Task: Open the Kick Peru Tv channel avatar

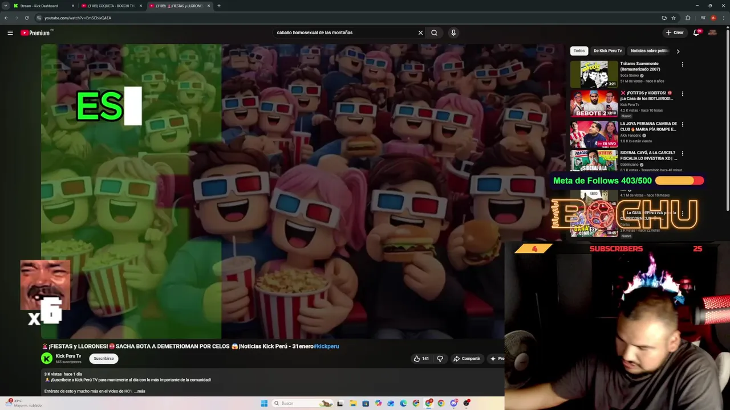Action: point(47,358)
